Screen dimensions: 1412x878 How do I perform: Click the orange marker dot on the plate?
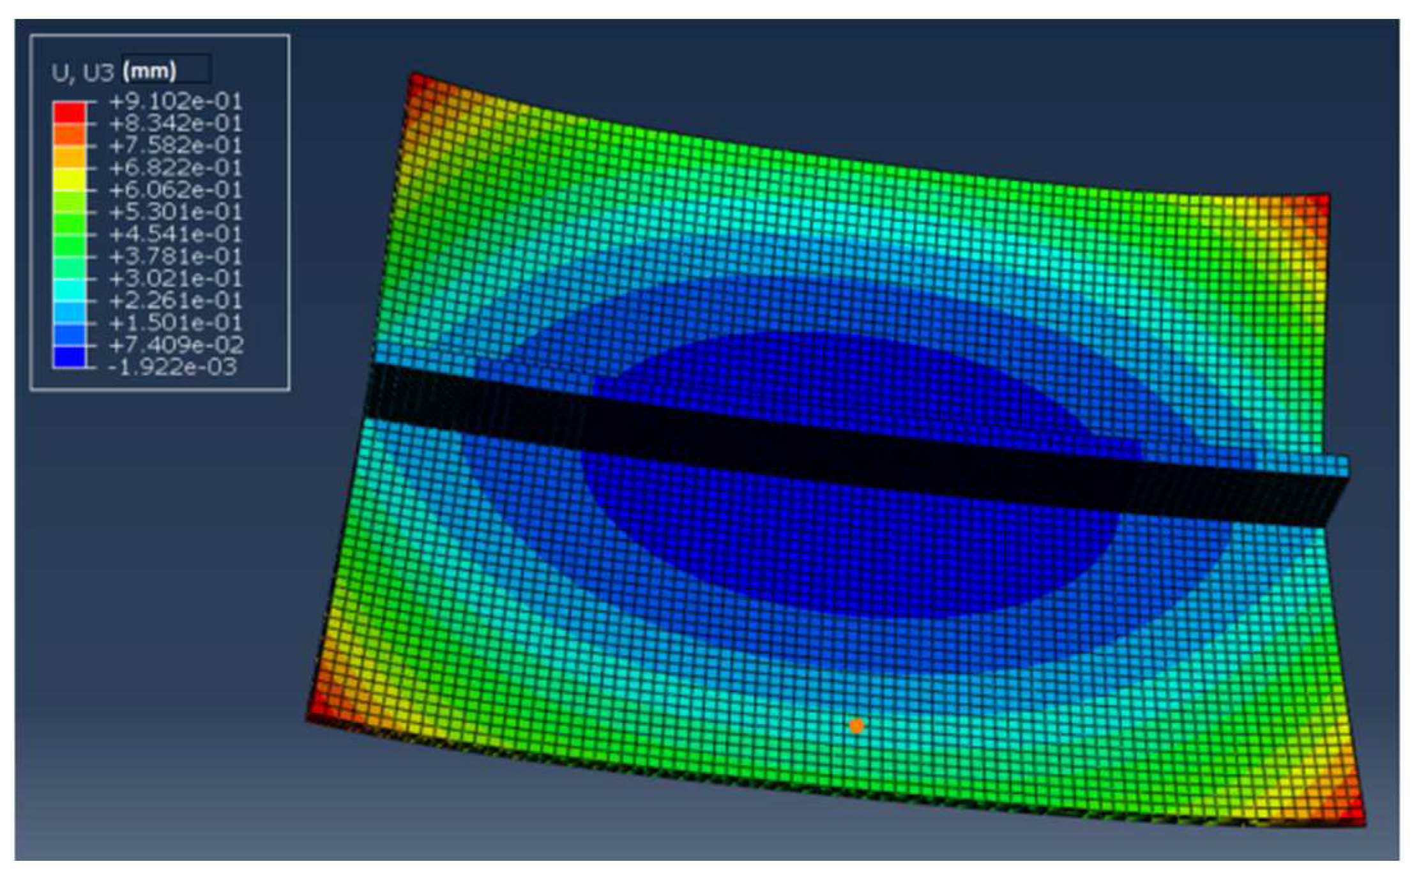click(x=856, y=726)
